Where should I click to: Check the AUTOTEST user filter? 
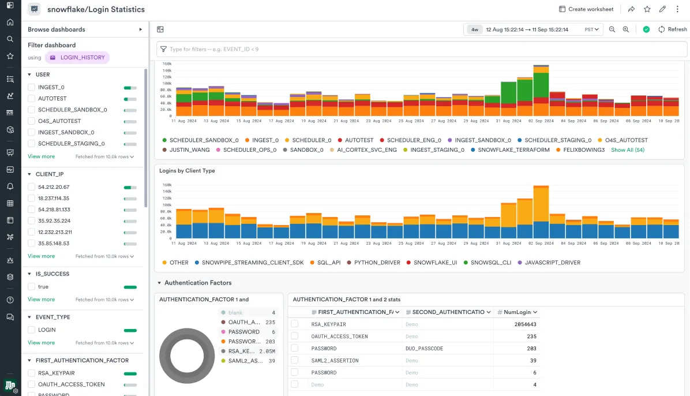(x=31, y=99)
